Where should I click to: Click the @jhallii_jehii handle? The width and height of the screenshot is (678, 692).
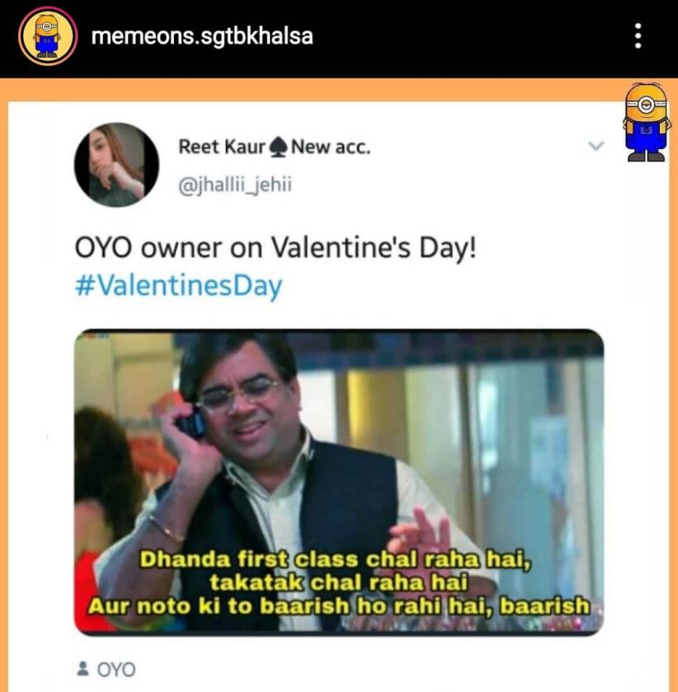pyautogui.click(x=235, y=185)
